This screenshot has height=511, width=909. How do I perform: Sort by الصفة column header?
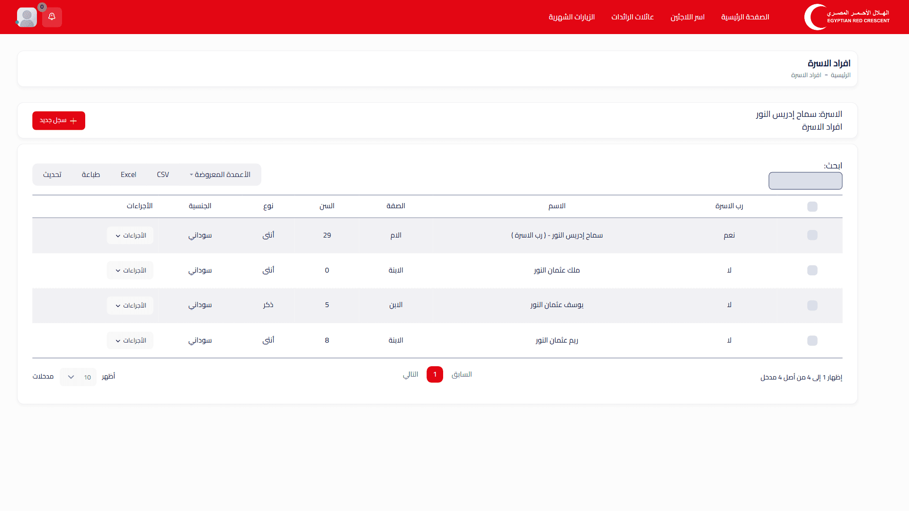pos(396,206)
